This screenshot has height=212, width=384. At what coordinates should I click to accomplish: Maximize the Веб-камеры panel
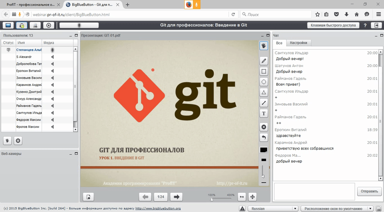(76, 153)
